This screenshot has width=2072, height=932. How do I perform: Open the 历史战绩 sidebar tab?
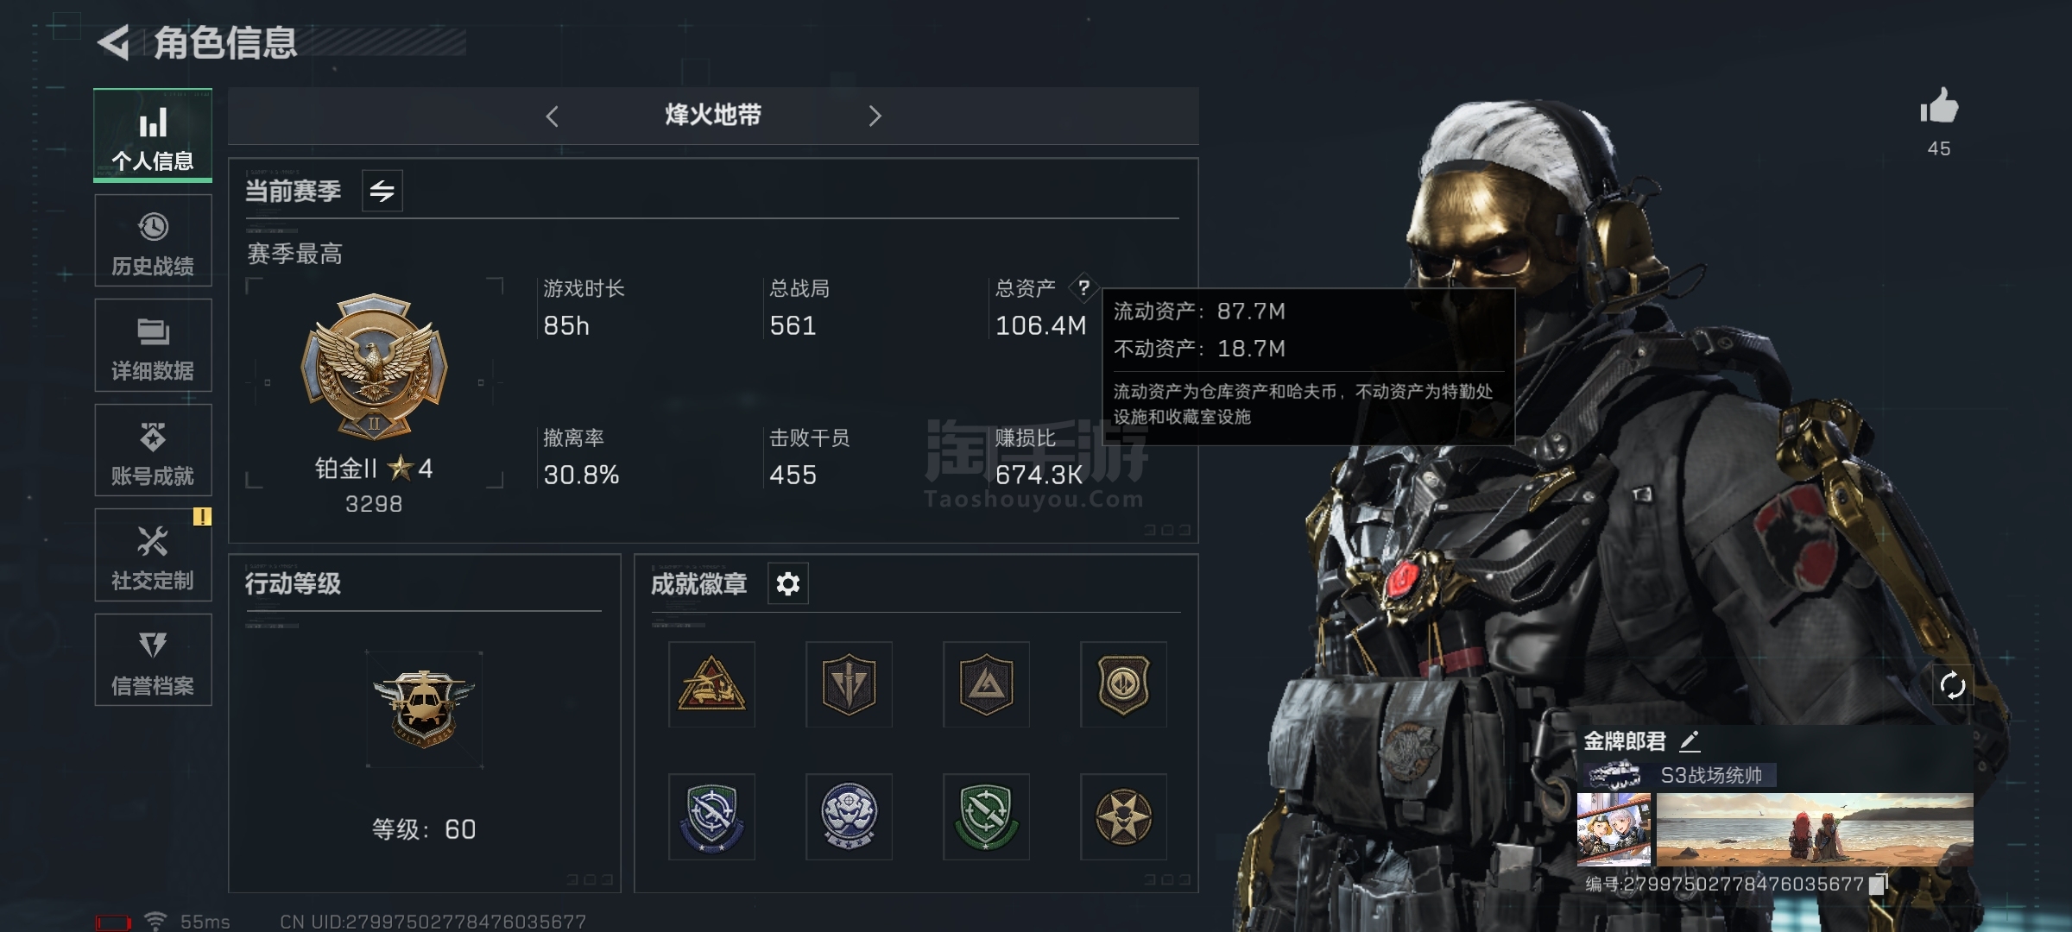[153, 241]
